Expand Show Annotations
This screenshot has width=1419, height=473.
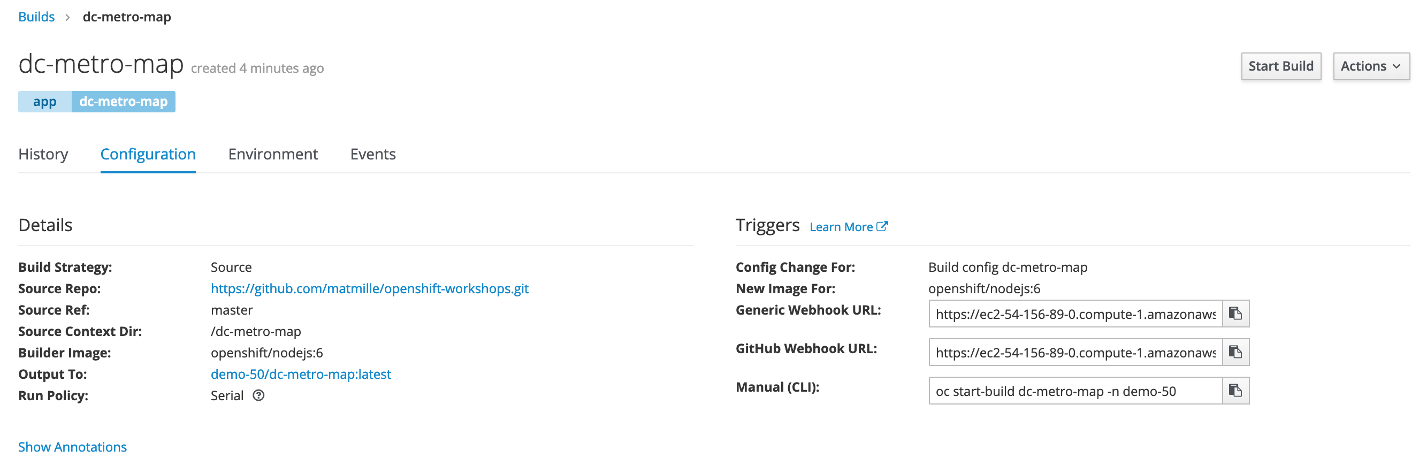click(72, 447)
